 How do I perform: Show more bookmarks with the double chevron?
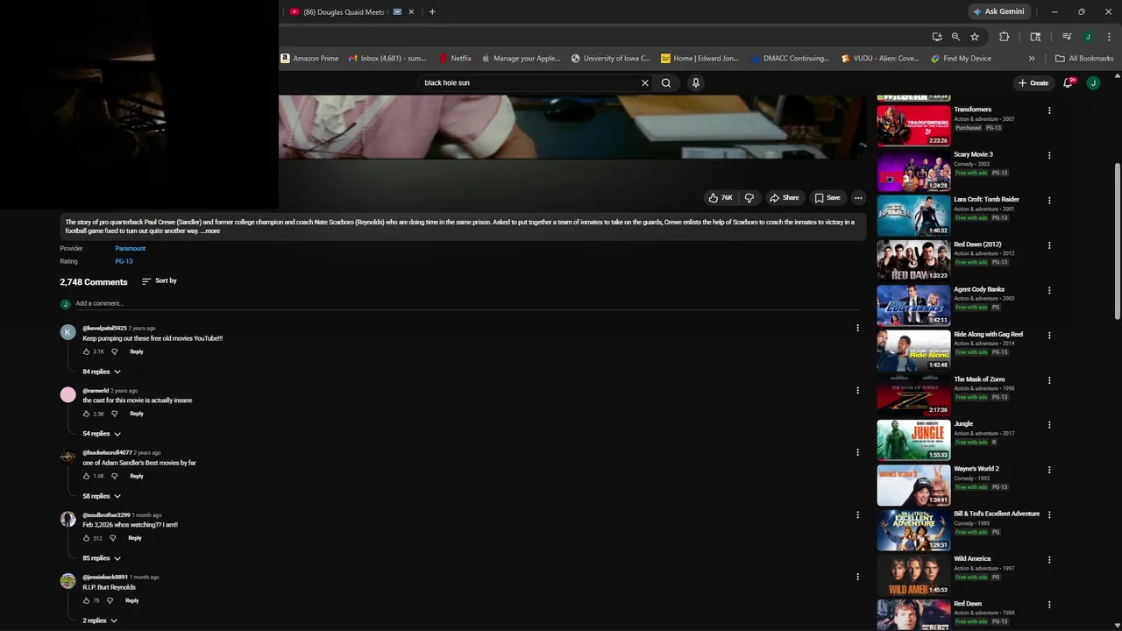point(1032,59)
